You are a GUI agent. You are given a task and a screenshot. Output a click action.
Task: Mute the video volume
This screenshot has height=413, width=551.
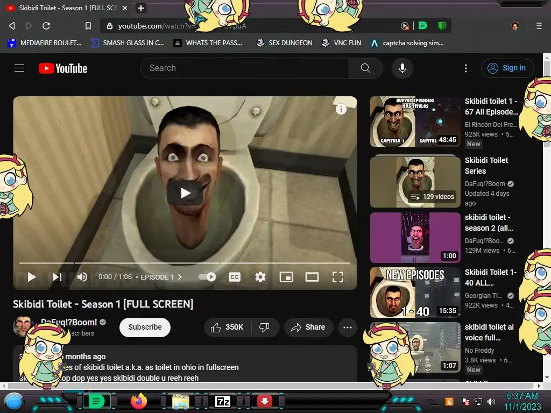(x=82, y=277)
